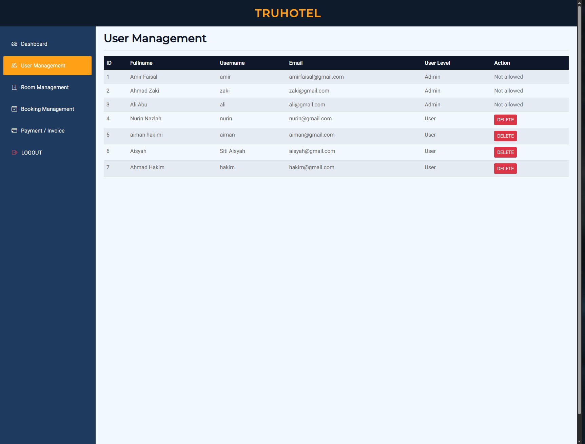The image size is (585, 444).
Task: Click the Booking Management calendar icon
Action: pyautogui.click(x=14, y=109)
